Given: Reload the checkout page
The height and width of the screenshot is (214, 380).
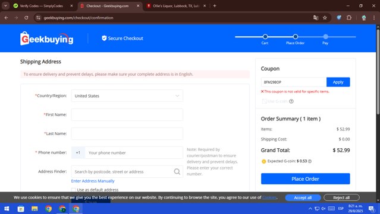Looking at the screenshot, I should click(x=26, y=18).
